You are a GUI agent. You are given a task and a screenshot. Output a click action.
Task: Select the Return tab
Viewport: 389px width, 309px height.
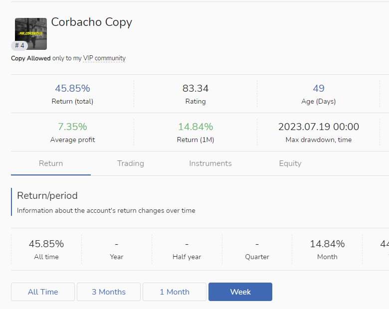pyautogui.click(x=51, y=163)
